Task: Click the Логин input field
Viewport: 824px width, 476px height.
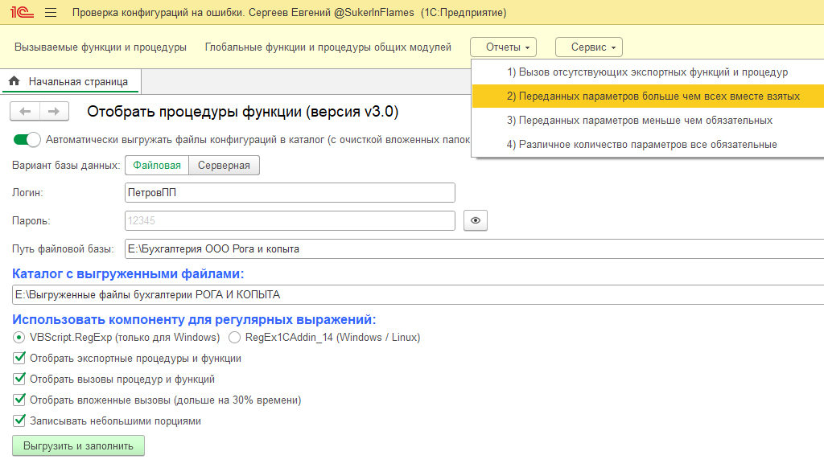Action: (290, 193)
